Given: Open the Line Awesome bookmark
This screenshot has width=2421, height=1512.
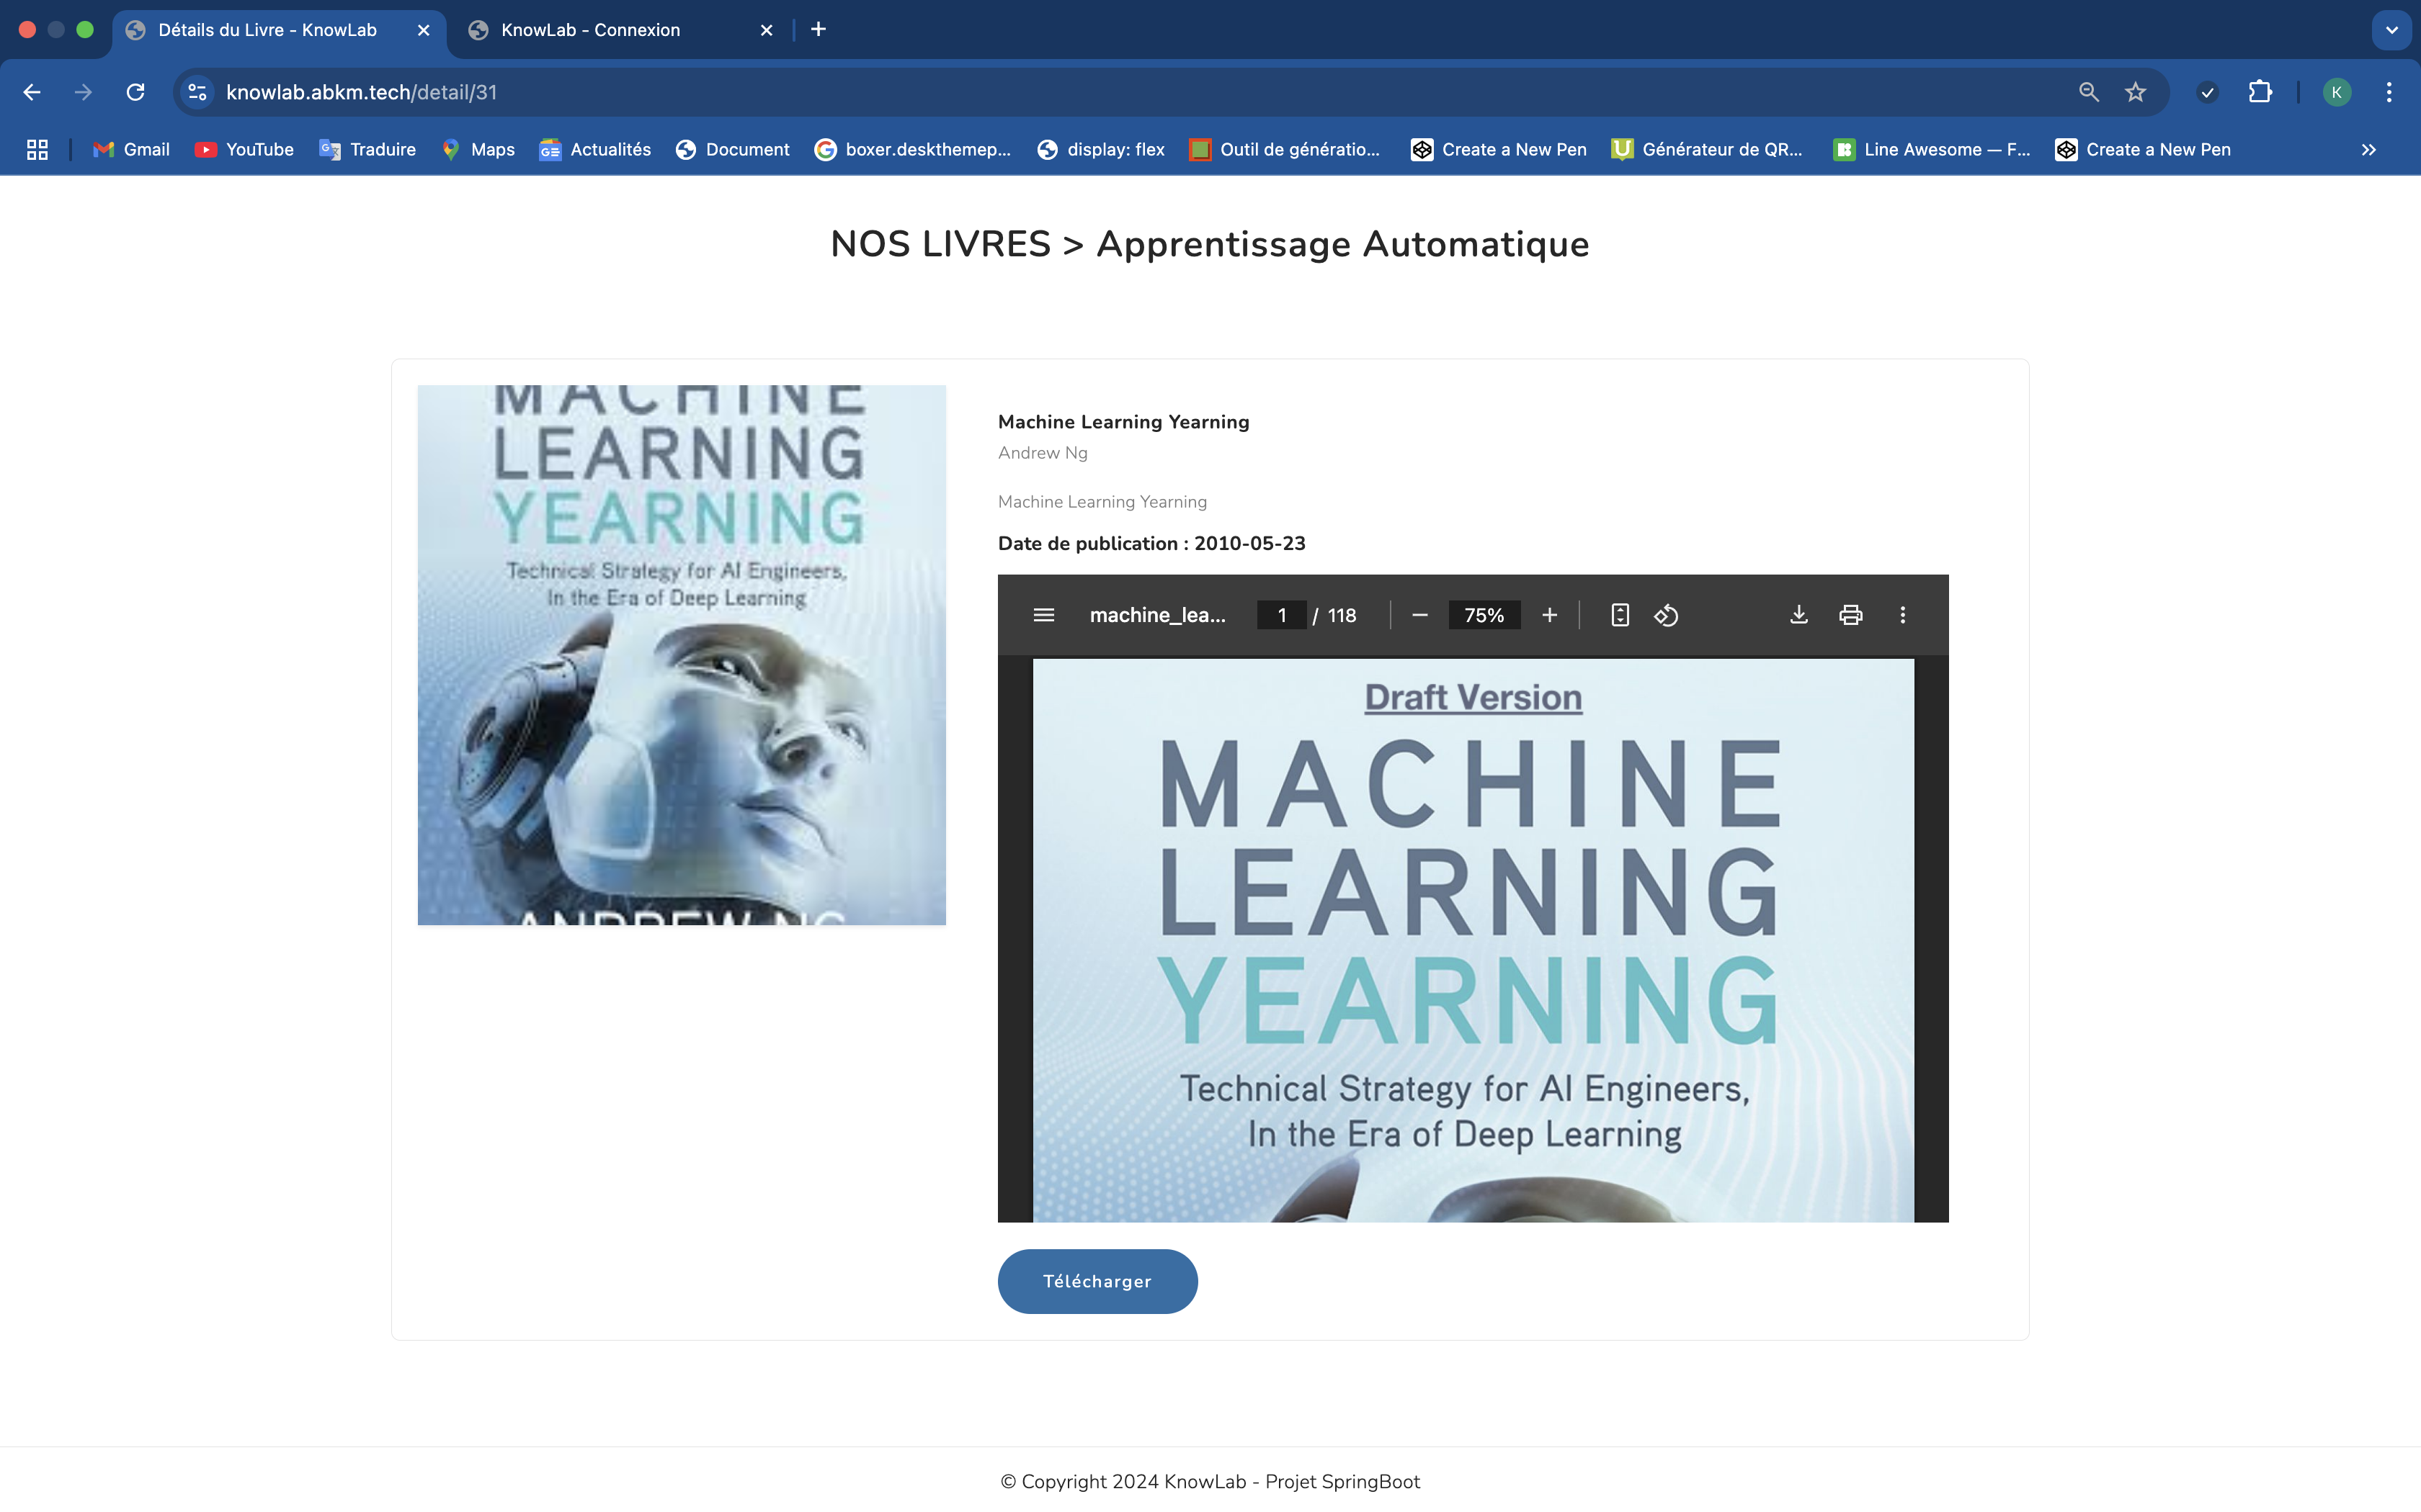Looking at the screenshot, I should click(1932, 149).
